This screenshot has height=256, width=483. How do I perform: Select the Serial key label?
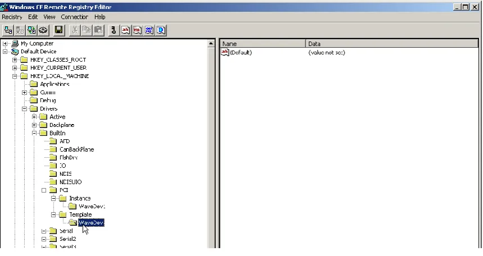[66, 231]
